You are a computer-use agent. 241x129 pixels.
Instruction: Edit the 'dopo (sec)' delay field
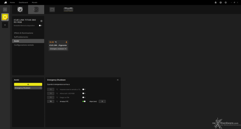(102, 101)
